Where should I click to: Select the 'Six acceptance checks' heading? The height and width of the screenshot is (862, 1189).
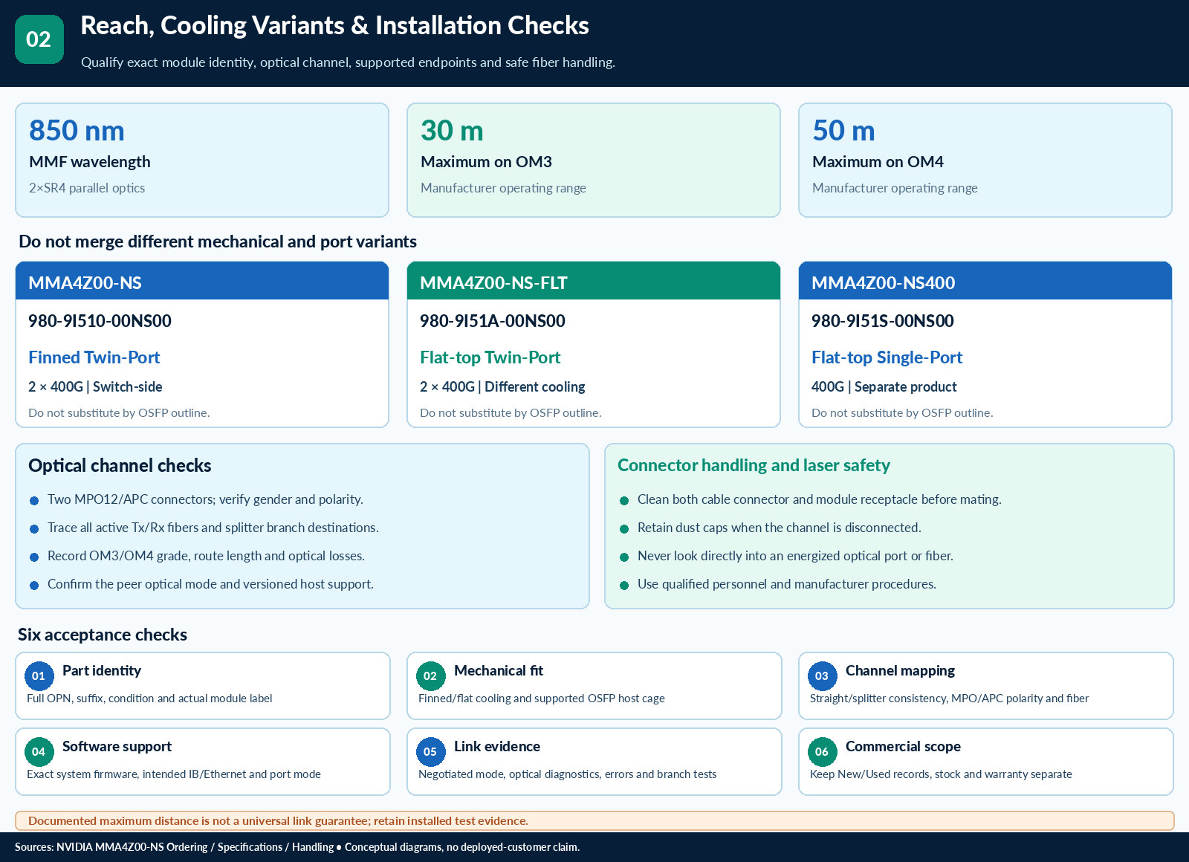103,635
